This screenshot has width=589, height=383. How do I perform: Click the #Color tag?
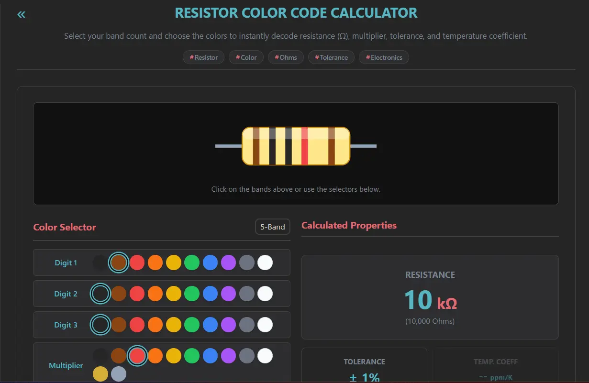[246, 57]
